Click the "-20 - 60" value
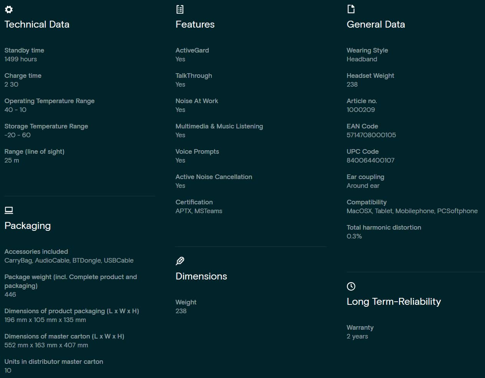Image resolution: width=485 pixels, height=378 pixels. tap(18, 135)
